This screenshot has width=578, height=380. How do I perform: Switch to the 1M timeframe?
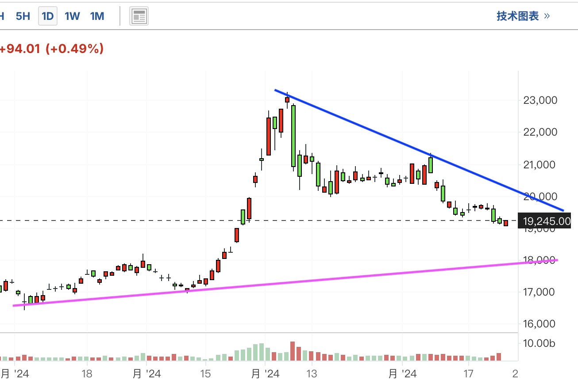coord(97,16)
